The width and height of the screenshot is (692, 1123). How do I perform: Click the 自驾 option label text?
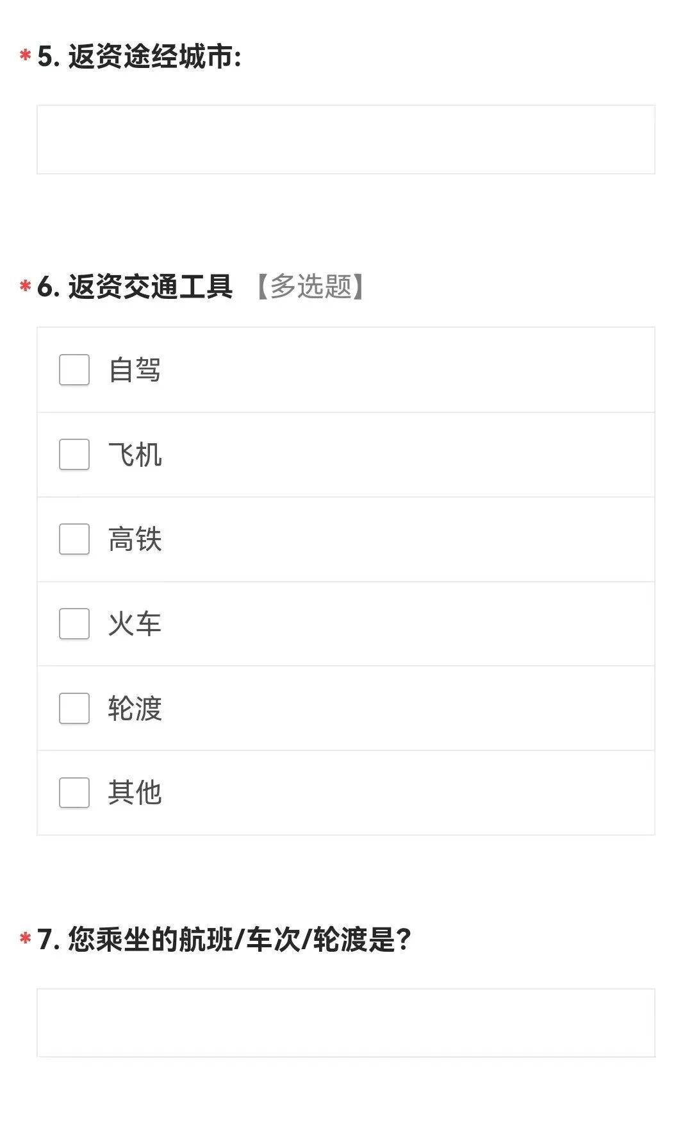[x=135, y=370]
